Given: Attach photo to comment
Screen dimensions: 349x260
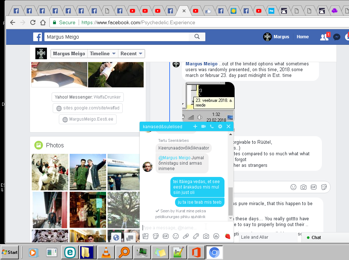Looking at the screenshot, I should (304, 187).
